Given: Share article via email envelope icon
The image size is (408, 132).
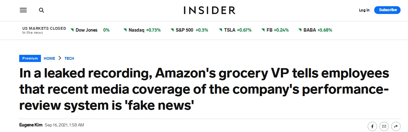Looking at the screenshot, I should pyautogui.click(x=384, y=126).
